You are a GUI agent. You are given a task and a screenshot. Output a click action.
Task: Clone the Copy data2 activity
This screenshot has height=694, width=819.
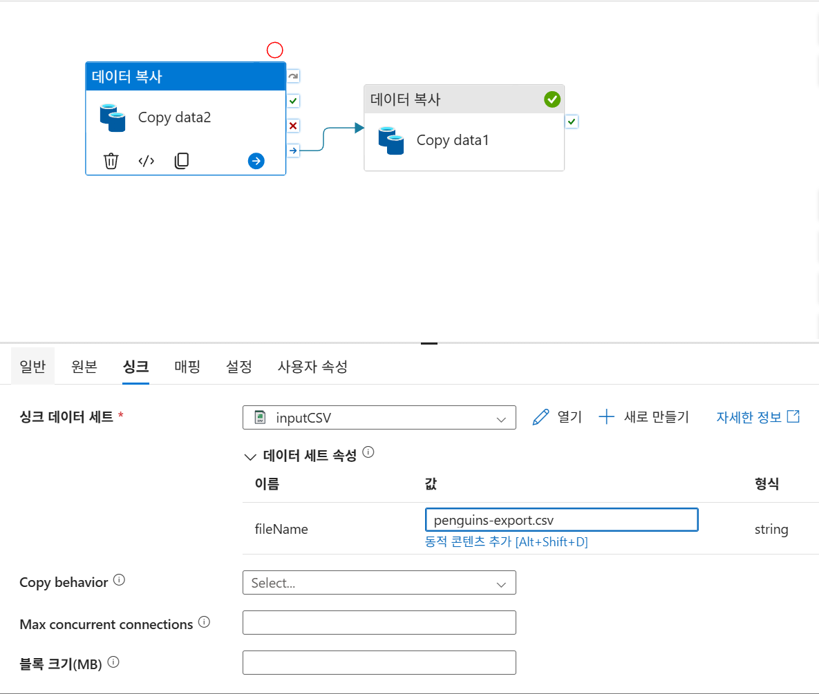181,161
